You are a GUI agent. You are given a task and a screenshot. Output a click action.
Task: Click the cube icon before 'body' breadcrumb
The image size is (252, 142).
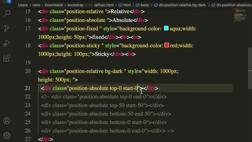137,5
